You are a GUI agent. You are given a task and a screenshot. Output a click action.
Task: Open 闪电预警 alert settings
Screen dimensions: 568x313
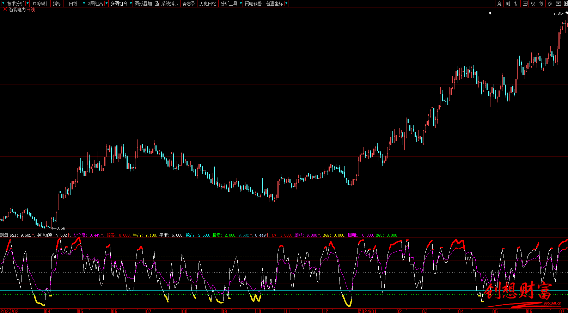[x=254, y=4]
